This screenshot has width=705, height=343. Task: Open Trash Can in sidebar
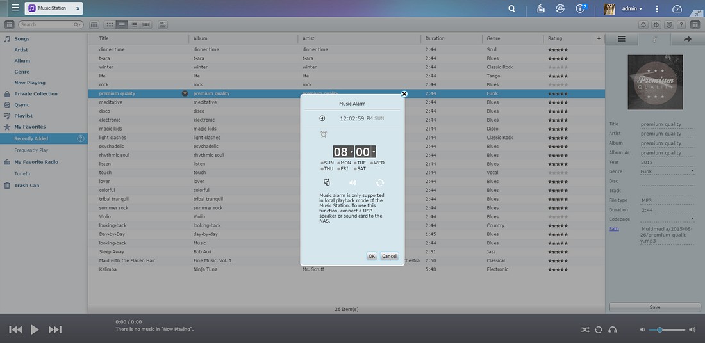click(26, 185)
